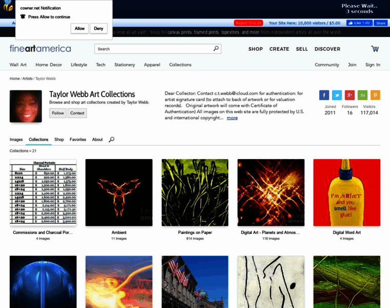Open the Wall Art category

(18, 65)
